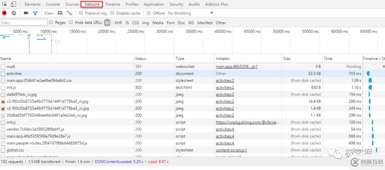
Task: Filter requests by Img
Action: click(x=145, y=22)
